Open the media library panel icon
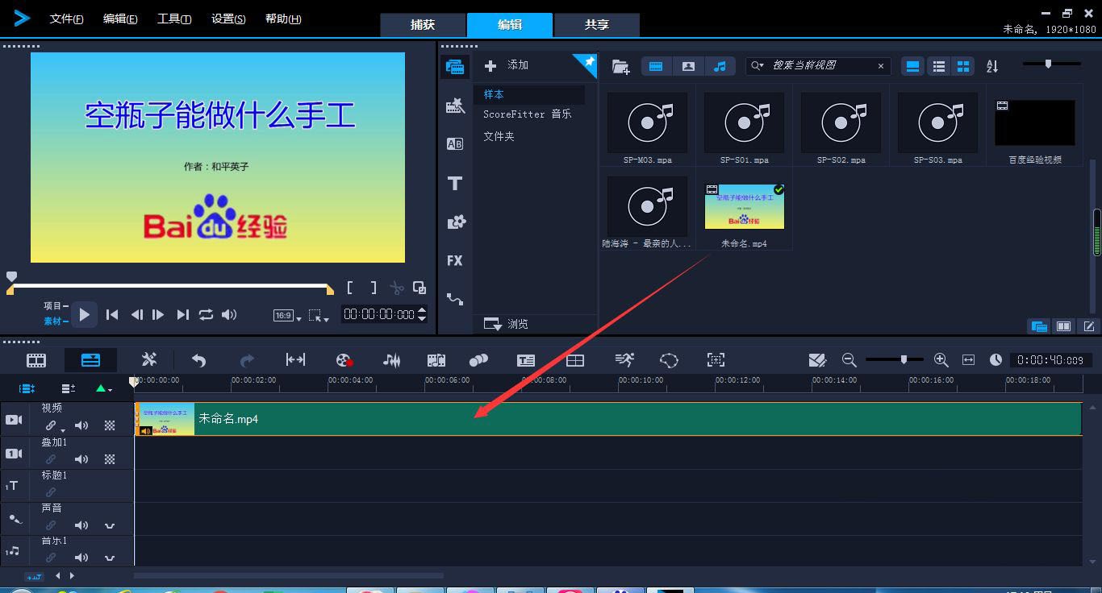Image resolution: width=1102 pixels, height=593 pixels. tap(455, 67)
